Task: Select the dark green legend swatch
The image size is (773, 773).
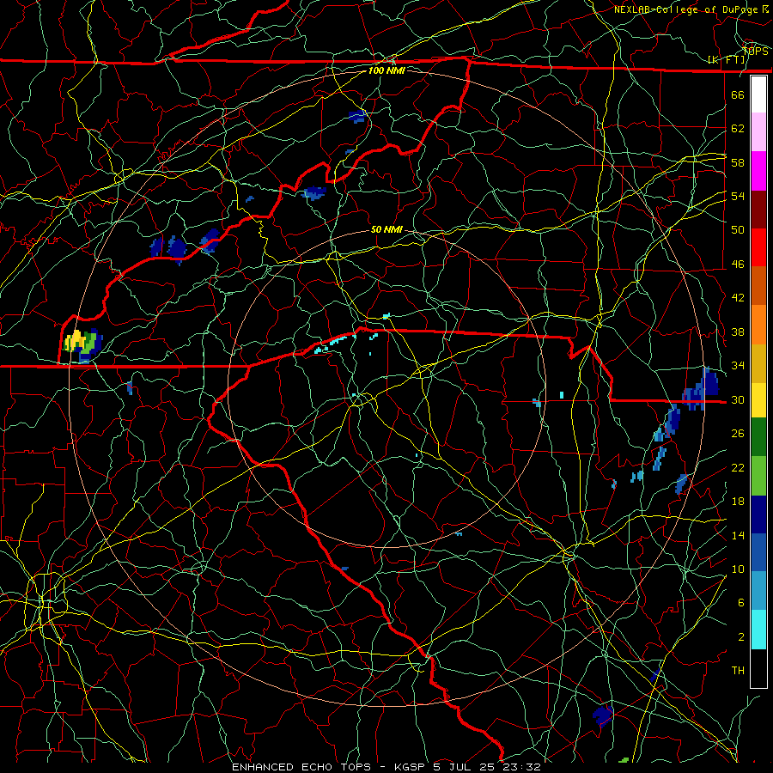Action: click(758, 437)
